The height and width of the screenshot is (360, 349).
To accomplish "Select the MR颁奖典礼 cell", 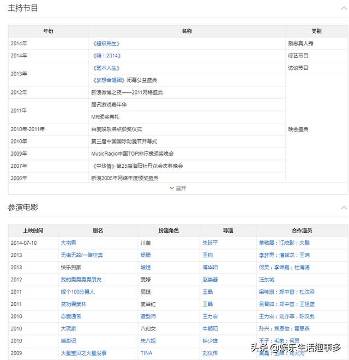I will [187, 117].
